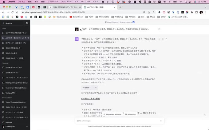Expand the Chrome tab search chevron
Image resolution: width=209 pixels, height=130 pixels.
(x=206, y=7)
